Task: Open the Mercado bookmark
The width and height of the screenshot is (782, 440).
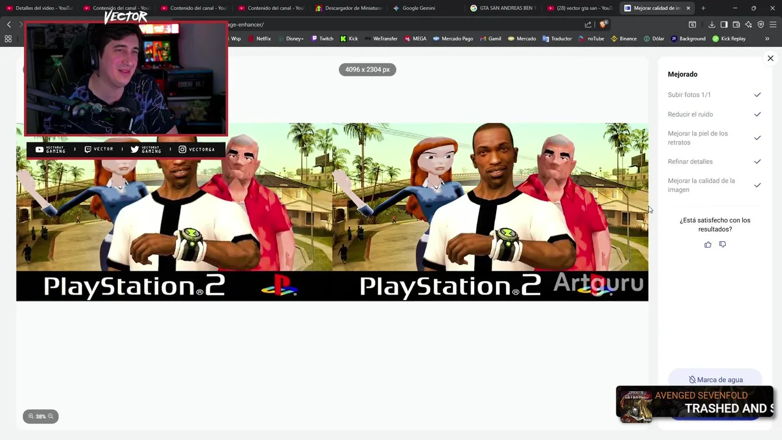Action: [x=522, y=38]
